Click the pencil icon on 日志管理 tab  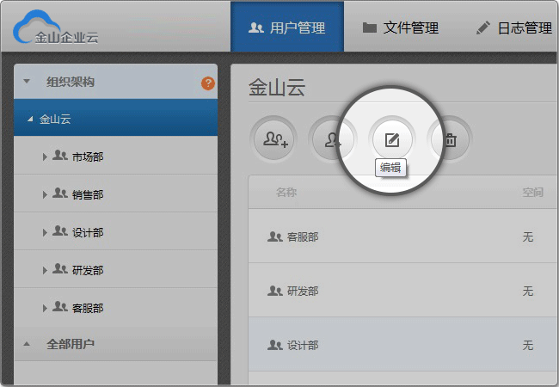483,28
